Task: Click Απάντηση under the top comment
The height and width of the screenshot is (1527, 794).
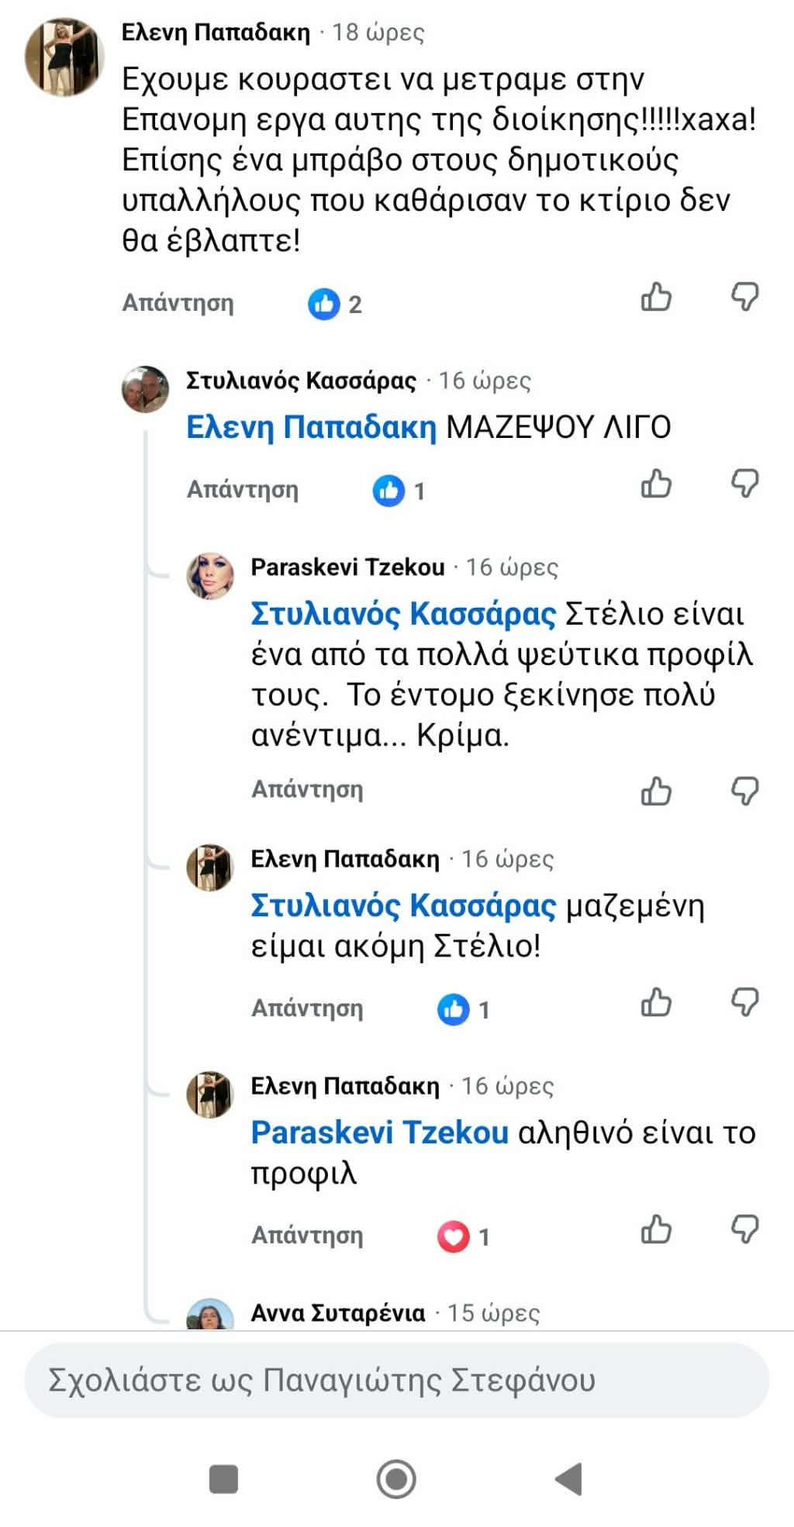Action: click(178, 303)
